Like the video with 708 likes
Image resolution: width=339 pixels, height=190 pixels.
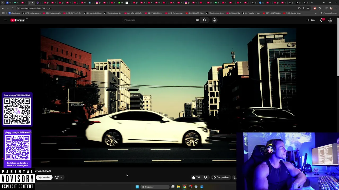196,177
